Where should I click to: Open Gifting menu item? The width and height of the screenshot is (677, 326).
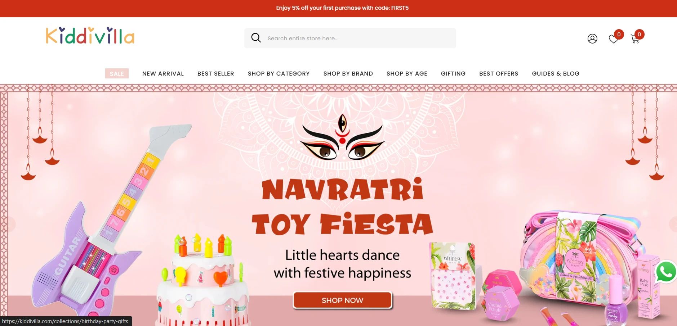pos(453,73)
